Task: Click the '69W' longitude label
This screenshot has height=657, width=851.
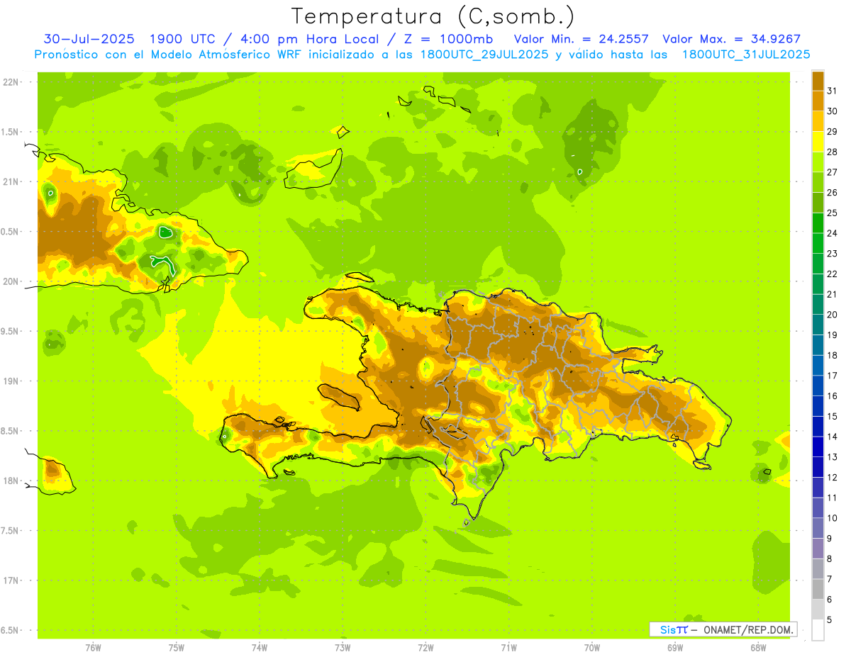Action: tap(675, 647)
